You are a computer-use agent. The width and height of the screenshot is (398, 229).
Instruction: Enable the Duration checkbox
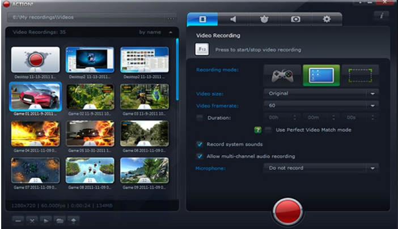200,118
